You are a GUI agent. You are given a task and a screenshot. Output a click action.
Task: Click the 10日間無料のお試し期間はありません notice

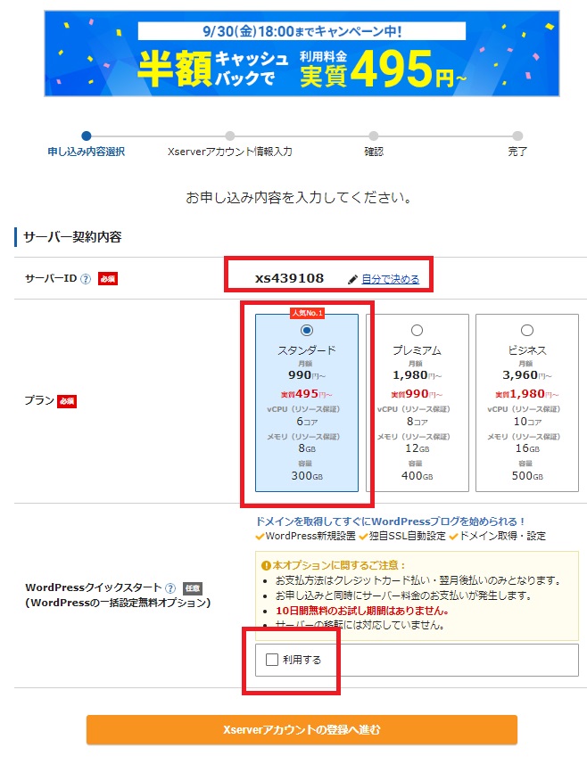(362, 611)
